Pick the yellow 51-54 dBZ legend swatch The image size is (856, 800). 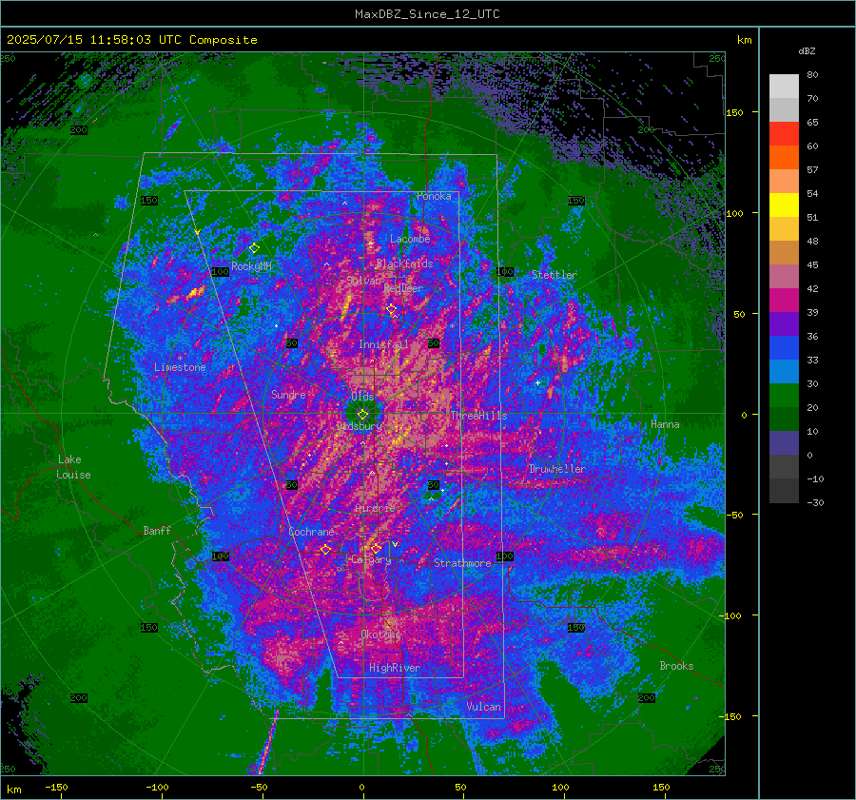point(784,205)
